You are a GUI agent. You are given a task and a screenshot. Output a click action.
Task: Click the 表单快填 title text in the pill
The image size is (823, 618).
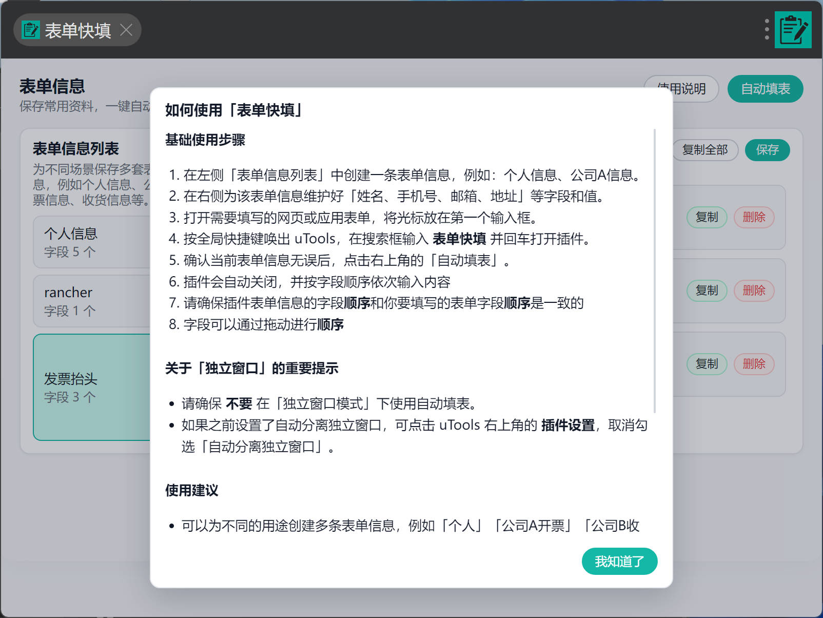(77, 31)
